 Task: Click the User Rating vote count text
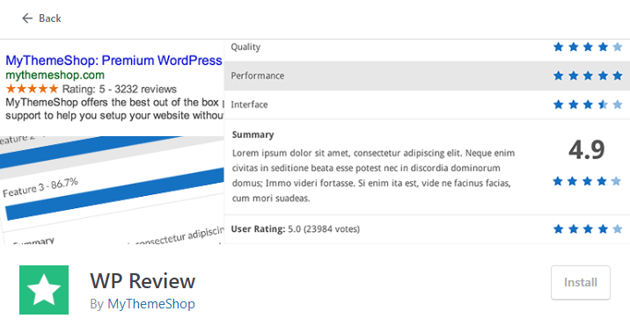(332, 229)
